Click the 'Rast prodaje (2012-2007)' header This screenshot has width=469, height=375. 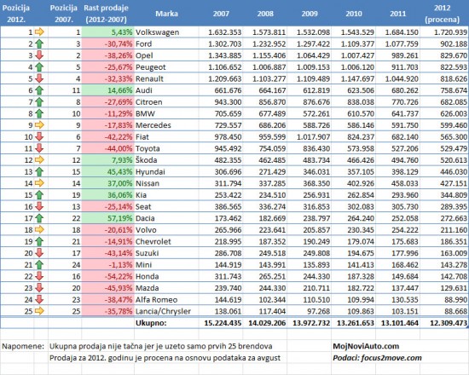coord(107,14)
